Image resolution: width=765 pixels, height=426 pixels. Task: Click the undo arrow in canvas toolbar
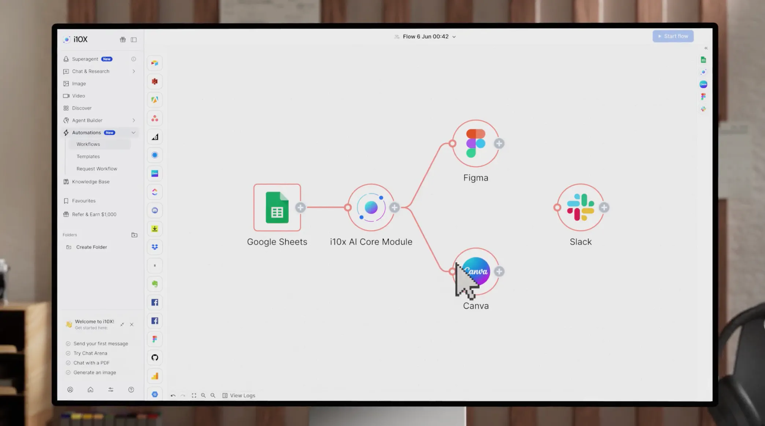pyautogui.click(x=173, y=396)
